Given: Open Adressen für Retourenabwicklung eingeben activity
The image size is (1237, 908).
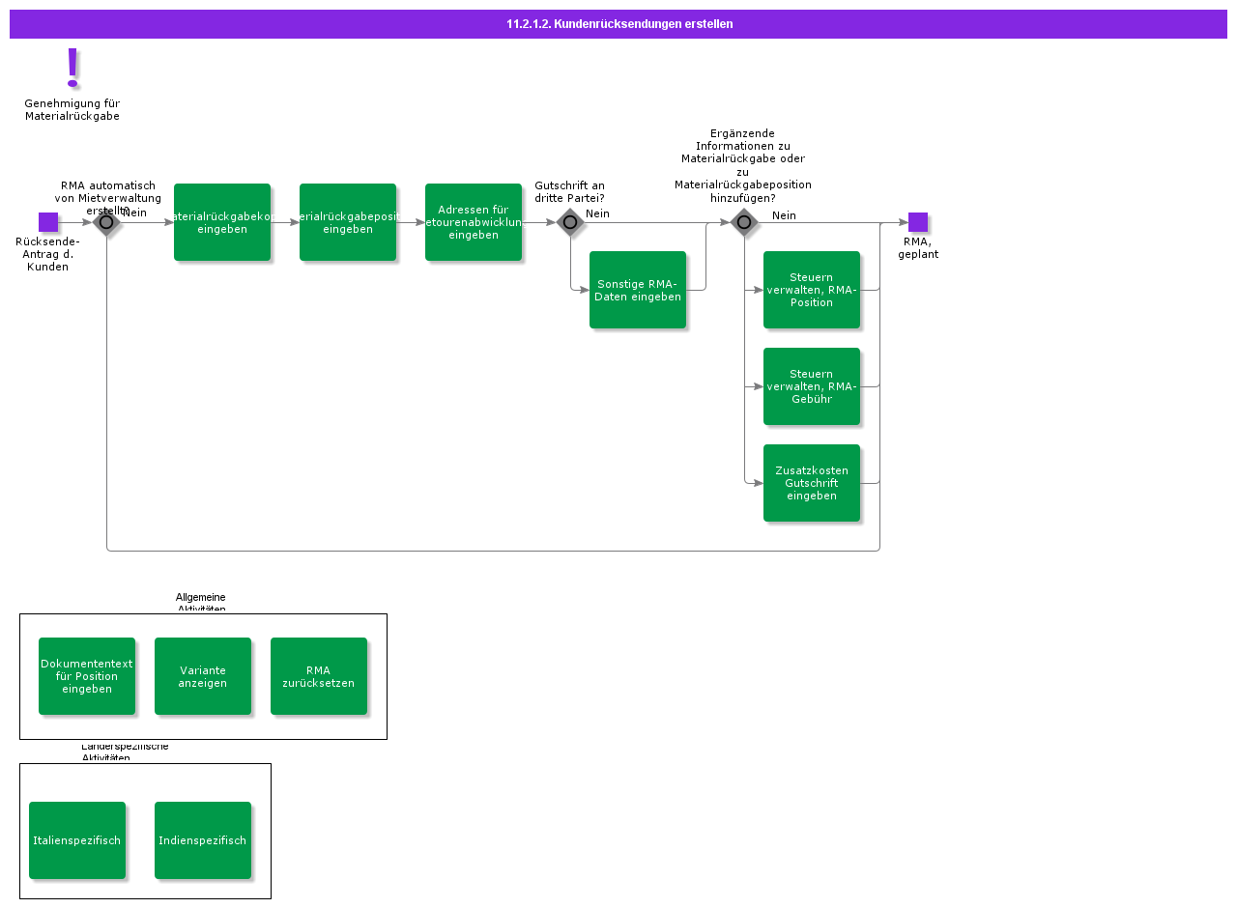Looking at the screenshot, I should click(x=474, y=222).
